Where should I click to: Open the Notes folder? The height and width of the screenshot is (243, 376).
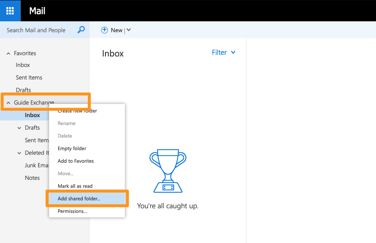click(x=32, y=177)
